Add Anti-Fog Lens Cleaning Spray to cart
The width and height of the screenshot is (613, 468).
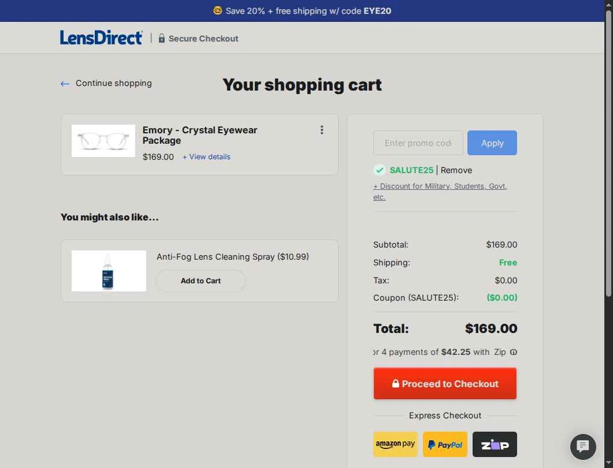(x=201, y=280)
